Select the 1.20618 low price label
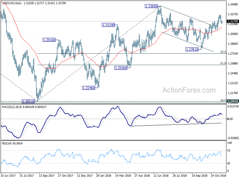 coord(28,101)
